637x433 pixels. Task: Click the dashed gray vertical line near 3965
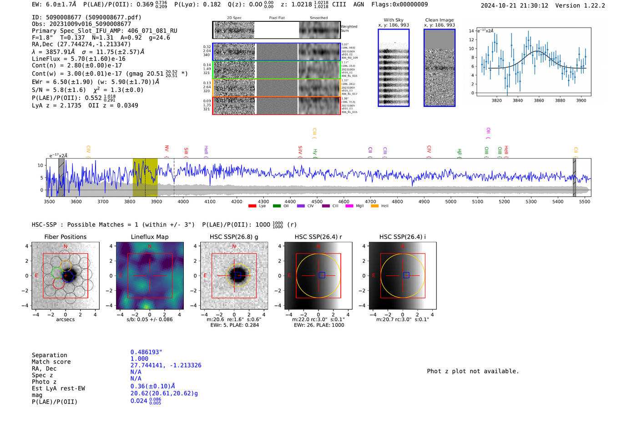[x=174, y=178]
